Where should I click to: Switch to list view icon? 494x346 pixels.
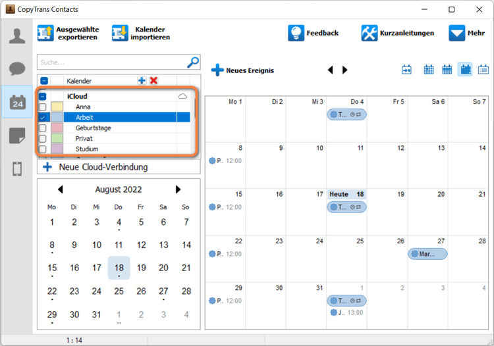pos(483,70)
